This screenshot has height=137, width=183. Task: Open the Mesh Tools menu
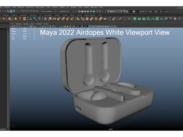[x=30, y=8]
